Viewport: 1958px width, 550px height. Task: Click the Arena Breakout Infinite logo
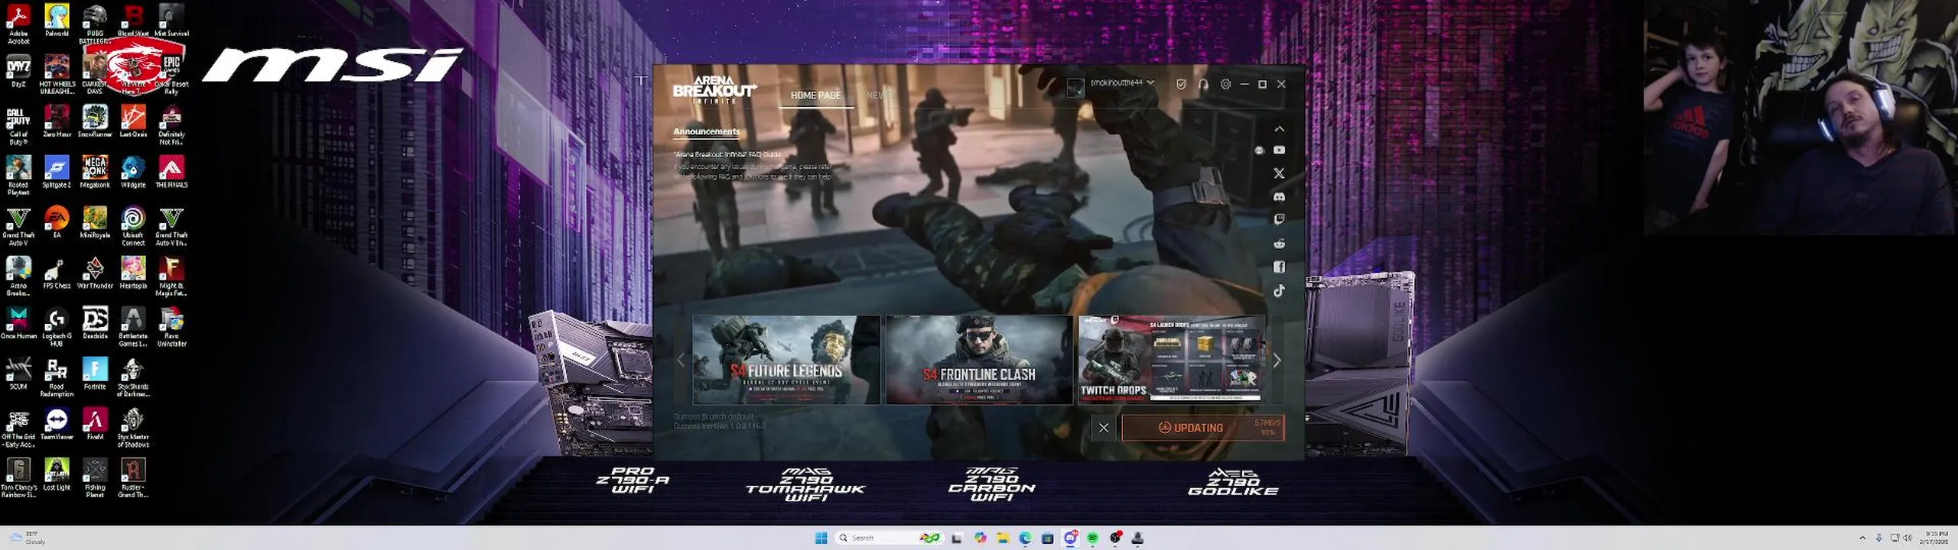coord(714,89)
